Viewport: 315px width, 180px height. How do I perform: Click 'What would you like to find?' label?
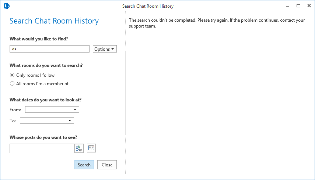point(39,39)
